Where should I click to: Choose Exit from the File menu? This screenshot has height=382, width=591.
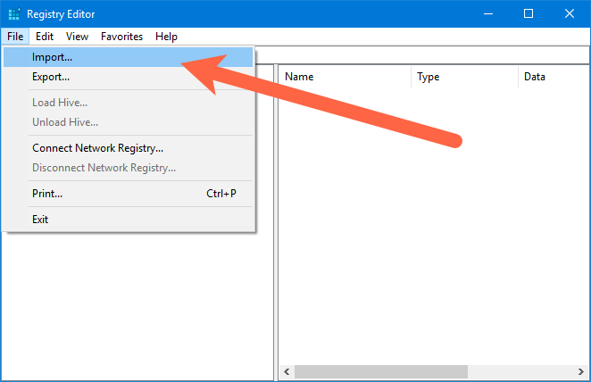pyautogui.click(x=129, y=220)
